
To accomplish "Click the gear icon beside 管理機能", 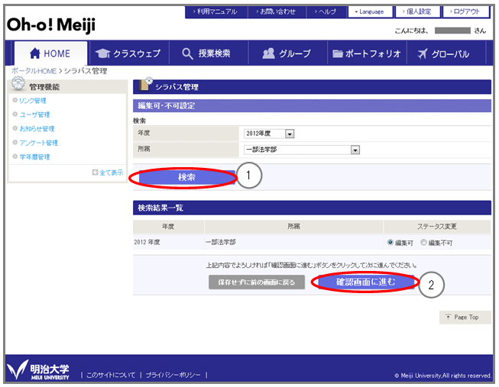I will [x=18, y=84].
